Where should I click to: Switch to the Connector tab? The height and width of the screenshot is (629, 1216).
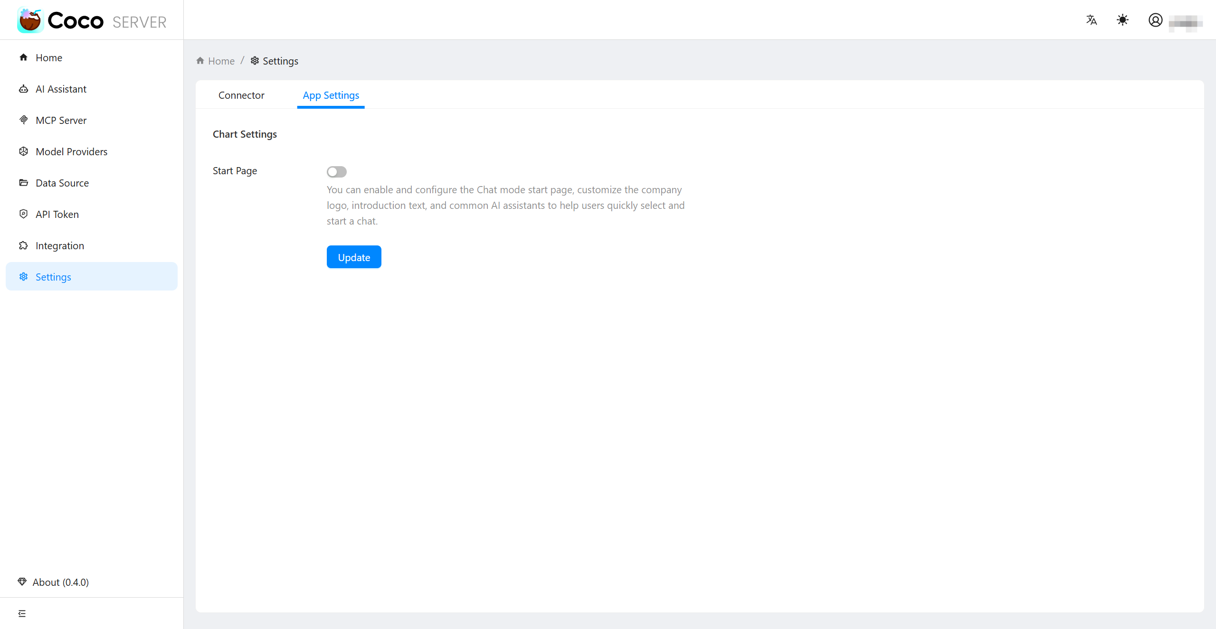(x=241, y=95)
